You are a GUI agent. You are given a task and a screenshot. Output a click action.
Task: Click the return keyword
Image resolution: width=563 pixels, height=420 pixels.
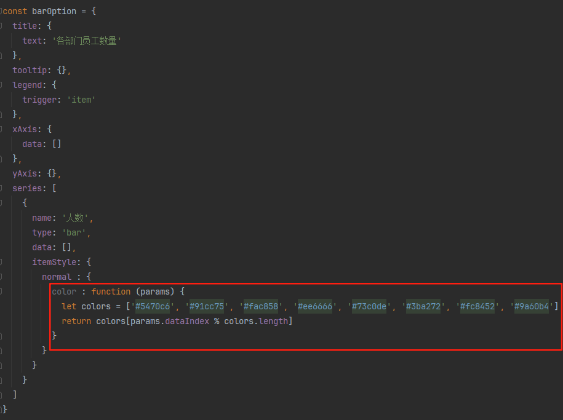click(x=76, y=321)
